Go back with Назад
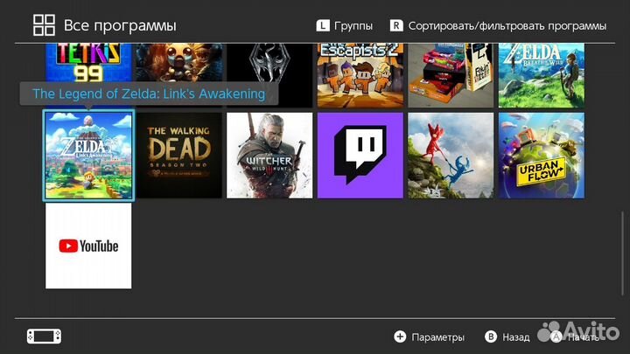630x354 pixels. [x=516, y=337]
